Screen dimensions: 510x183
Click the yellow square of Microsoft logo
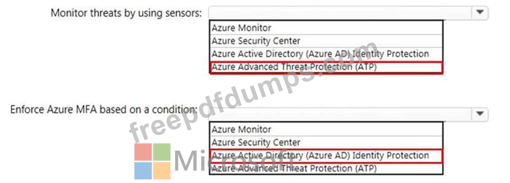(x=162, y=170)
